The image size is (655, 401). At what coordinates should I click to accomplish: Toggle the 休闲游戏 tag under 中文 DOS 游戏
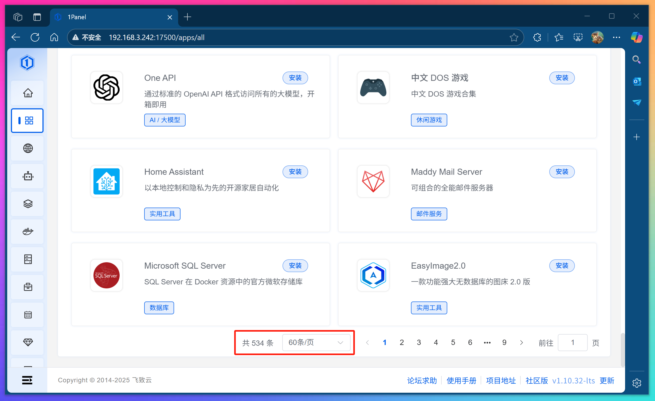(429, 120)
